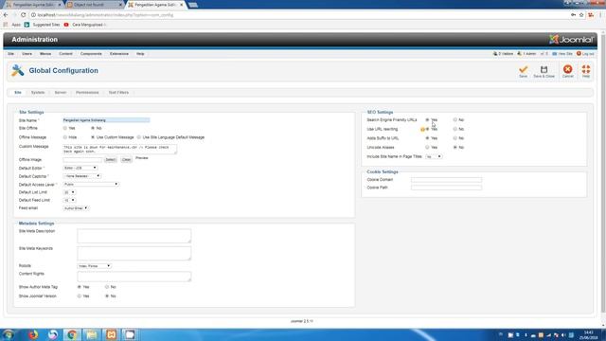606x341 pixels.
Task: Click the Cookie Domain input field
Action: (446, 180)
